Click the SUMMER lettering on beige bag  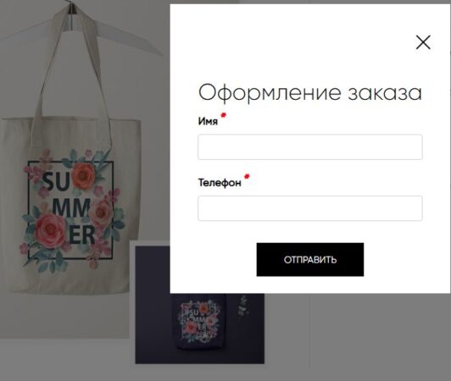click(x=69, y=208)
